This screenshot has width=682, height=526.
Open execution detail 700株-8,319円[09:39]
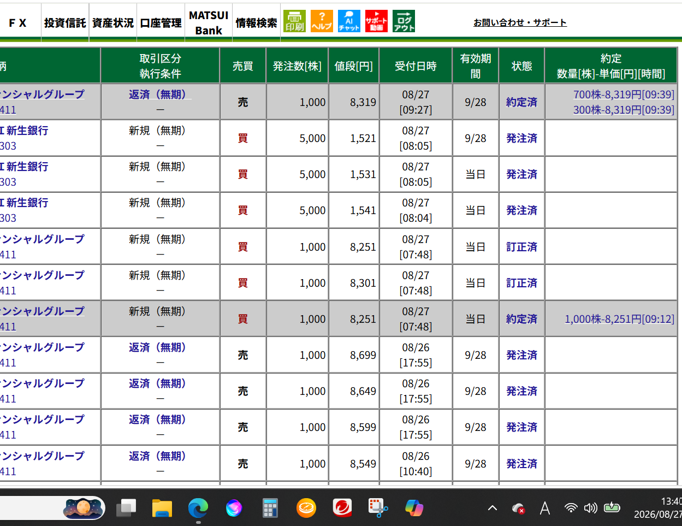pos(624,94)
